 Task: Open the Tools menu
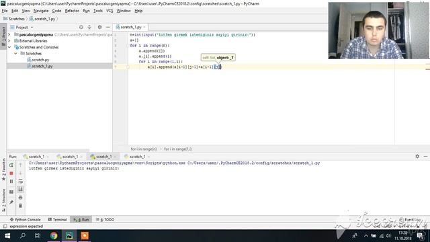pyautogui.click(x=98, y=11)
